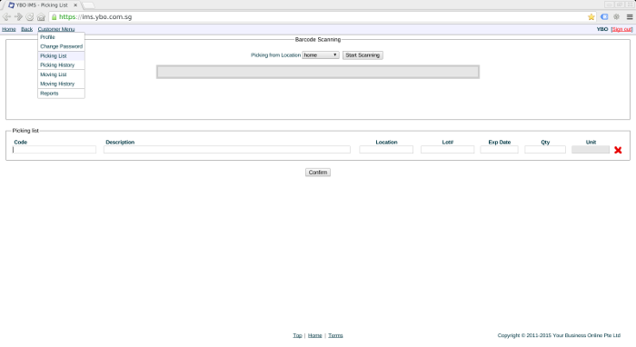Click the gear extension icon in the toolbar
The image size is (636, 347).
click(x=617, y=17)
